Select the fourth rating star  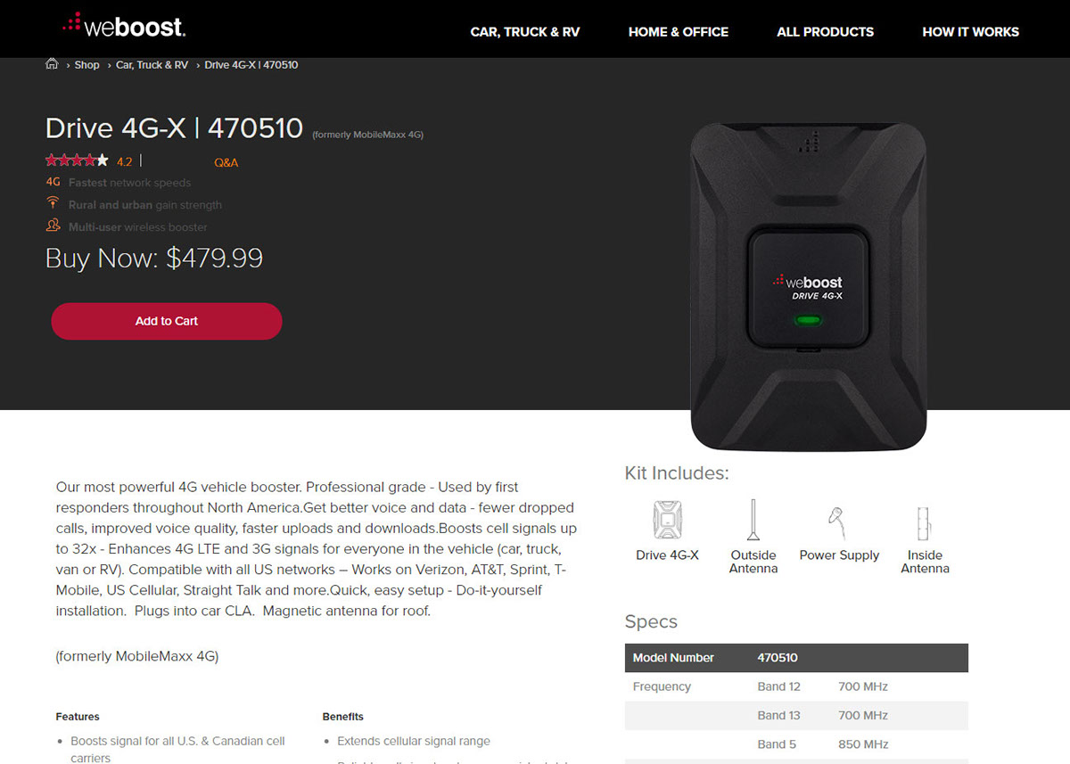[x=88, y=160]
